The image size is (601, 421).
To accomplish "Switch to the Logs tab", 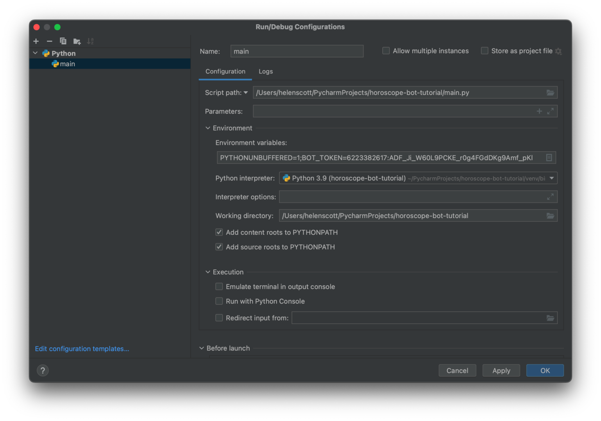I will click(266, 71).
